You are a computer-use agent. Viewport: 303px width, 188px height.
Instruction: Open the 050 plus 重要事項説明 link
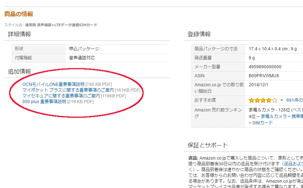(44, 102)
